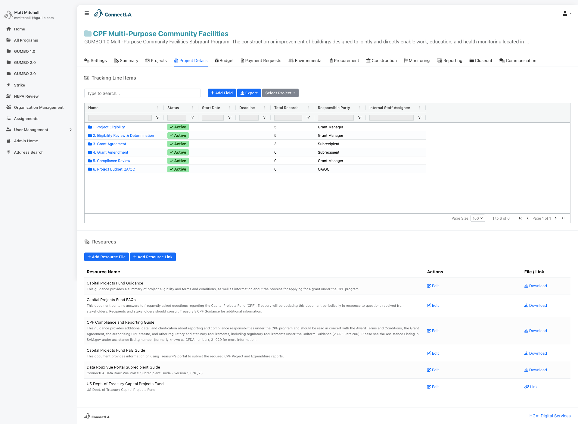Open the hamburger menu icon
This screenshot has height=424, width=578.
point(87,13)
